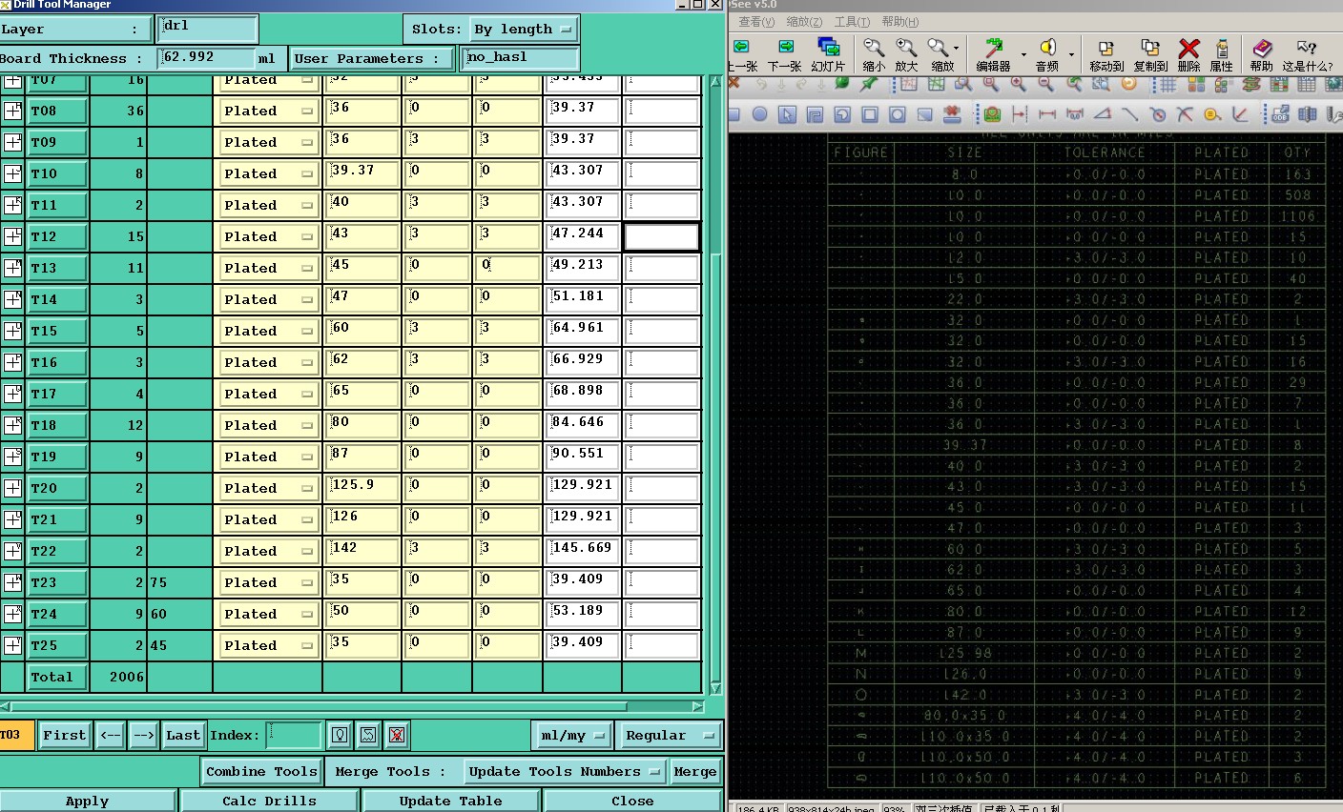
Task: Open the Plated type dropdown for T24
Action: coord(268,614)
